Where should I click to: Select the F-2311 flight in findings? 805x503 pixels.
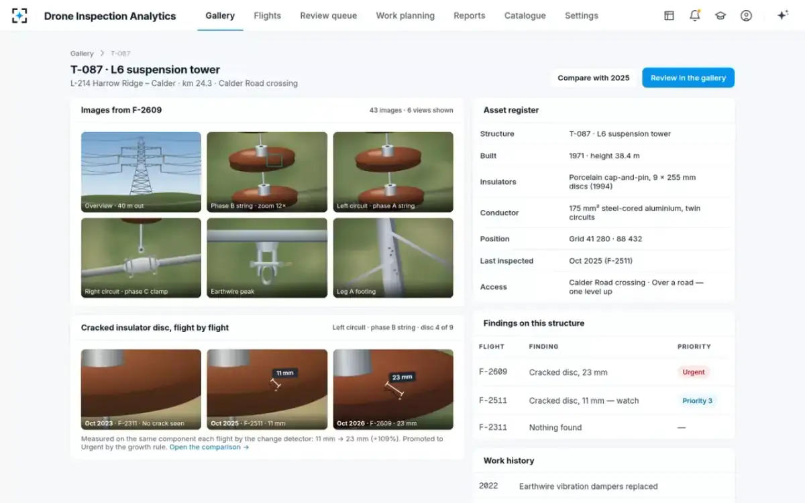coord(493,427)
